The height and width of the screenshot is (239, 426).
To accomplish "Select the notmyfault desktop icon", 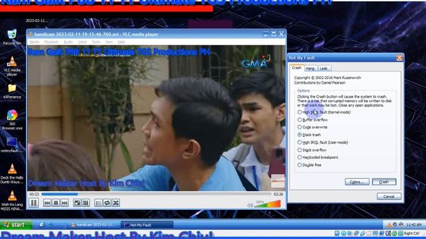I will [x=12, y=145].
